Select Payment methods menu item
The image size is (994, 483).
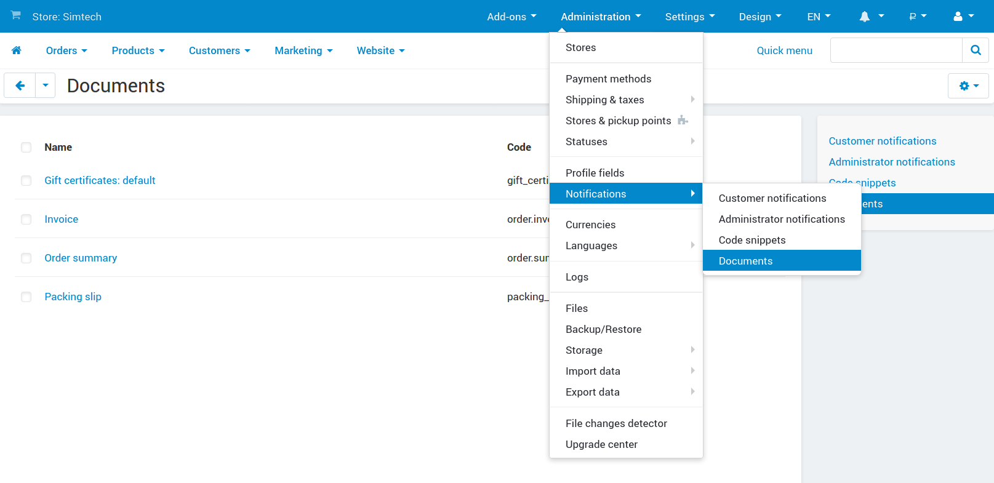point(626,79)
